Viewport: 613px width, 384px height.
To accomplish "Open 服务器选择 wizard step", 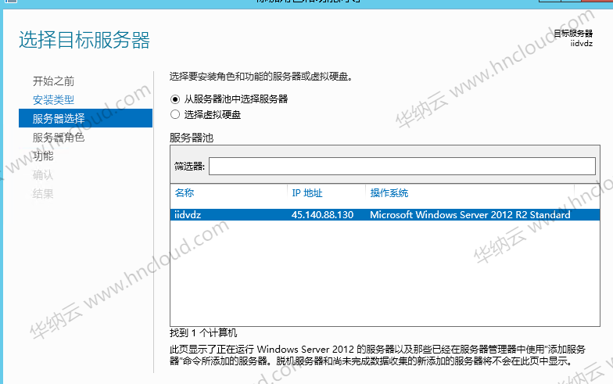I will click(x=86, y=118).
